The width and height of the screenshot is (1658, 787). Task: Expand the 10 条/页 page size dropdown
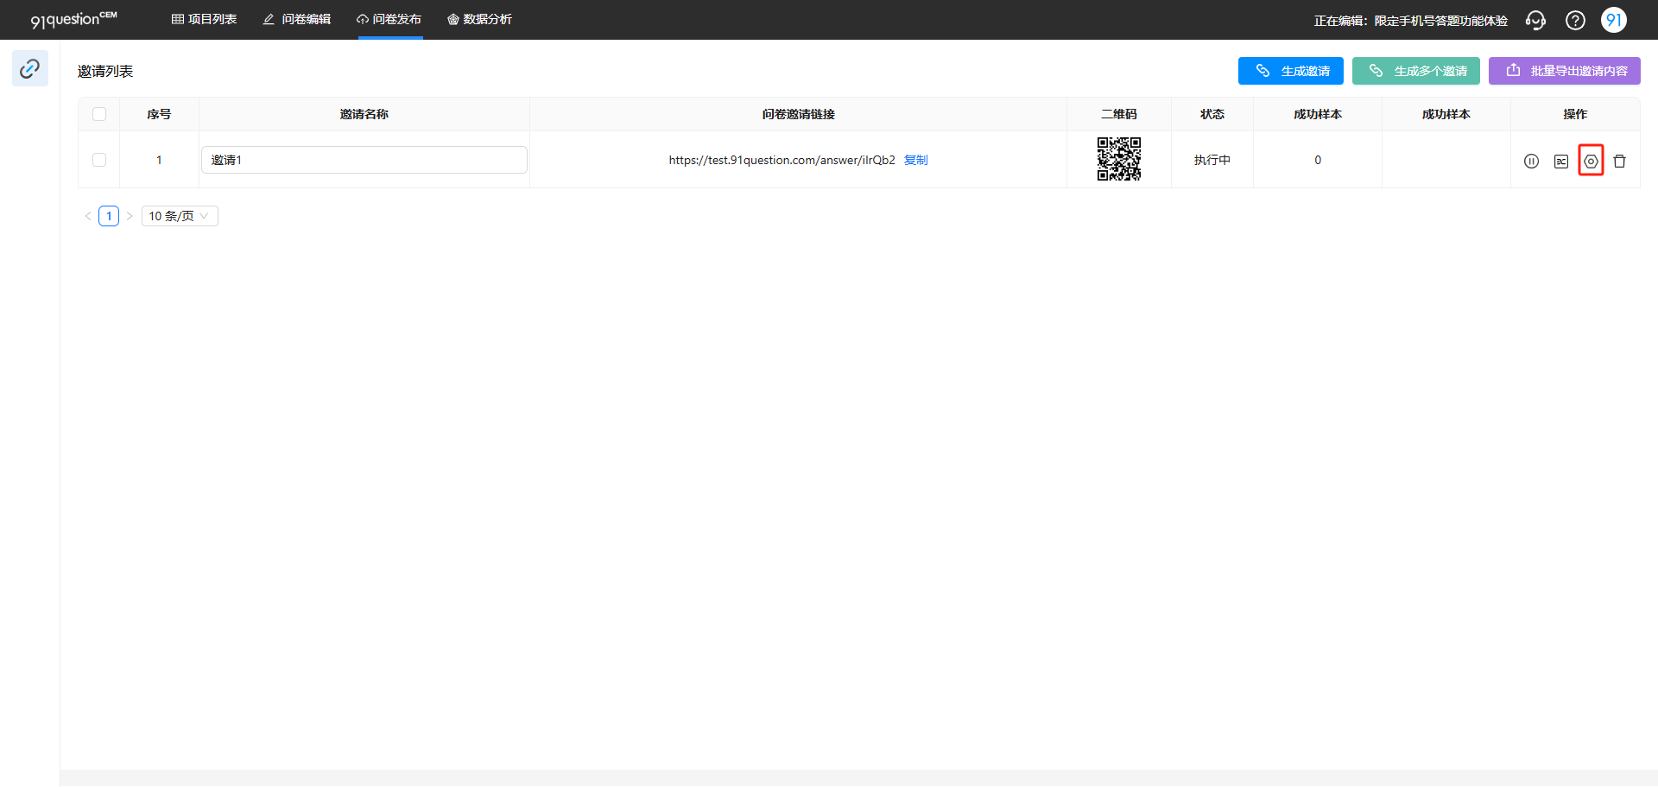180,216
